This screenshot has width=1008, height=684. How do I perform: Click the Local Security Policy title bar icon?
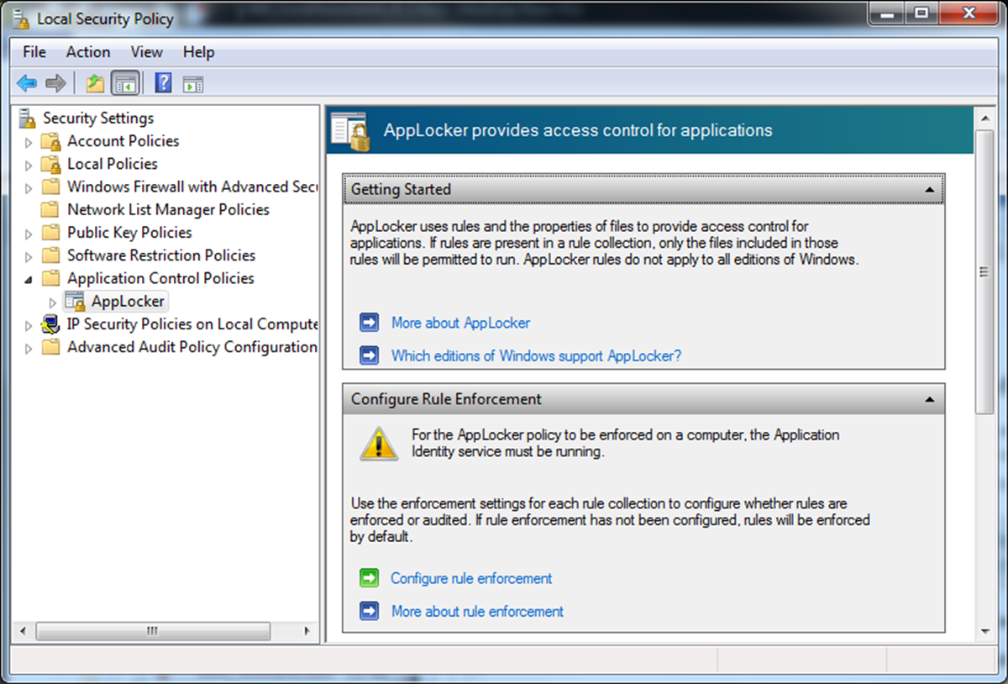tap(22, 18)
